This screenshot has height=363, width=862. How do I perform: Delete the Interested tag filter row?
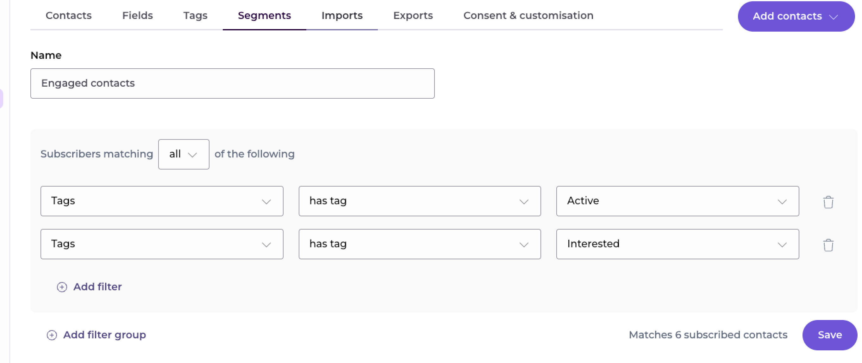click(x=828, y=245)
